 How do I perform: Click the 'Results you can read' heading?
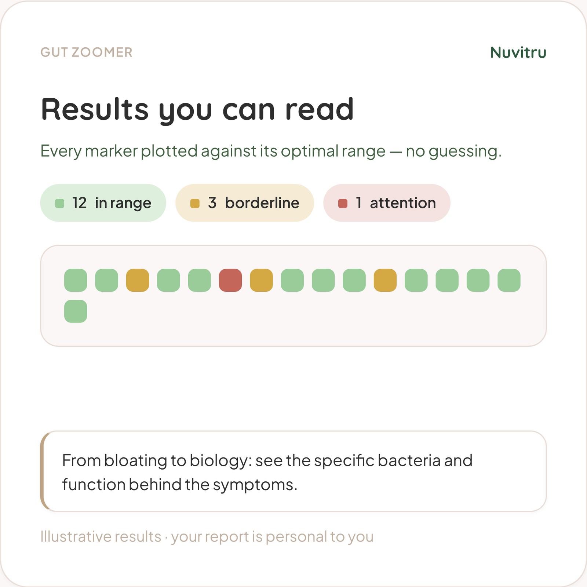click(x=197, y=109)
